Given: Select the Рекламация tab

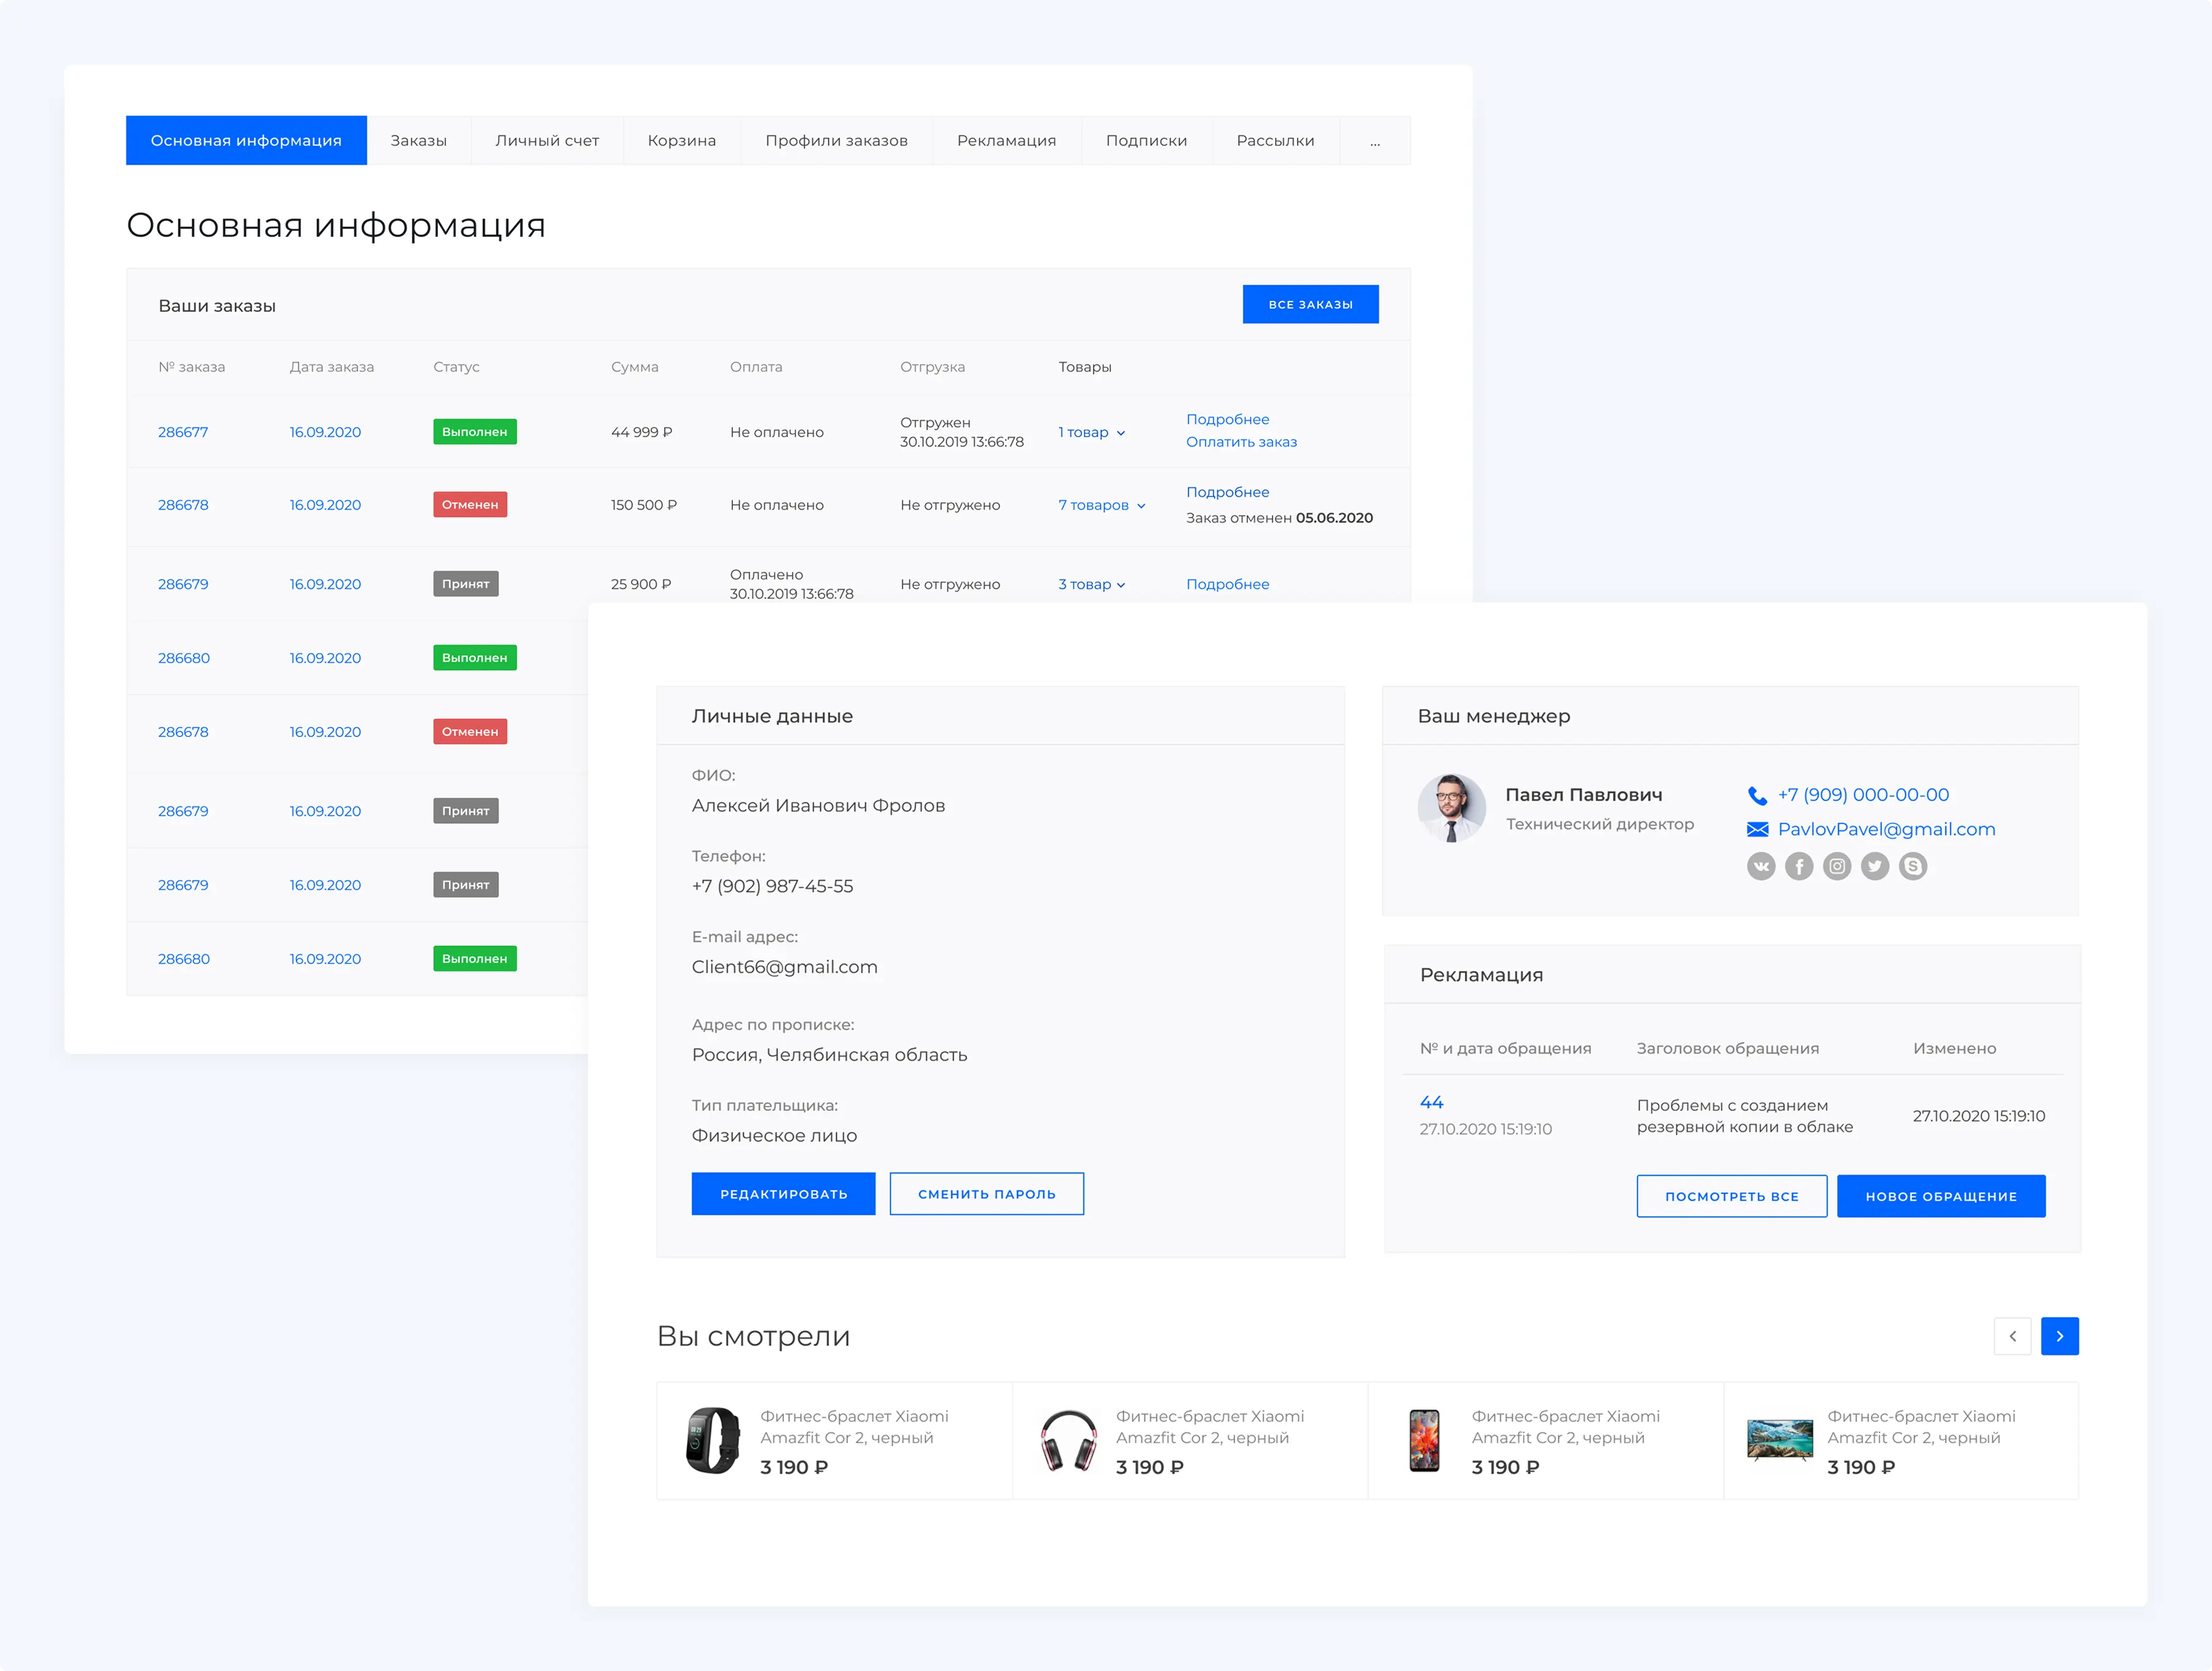Looking at the screenshot, I should [x=1006, y=141].
